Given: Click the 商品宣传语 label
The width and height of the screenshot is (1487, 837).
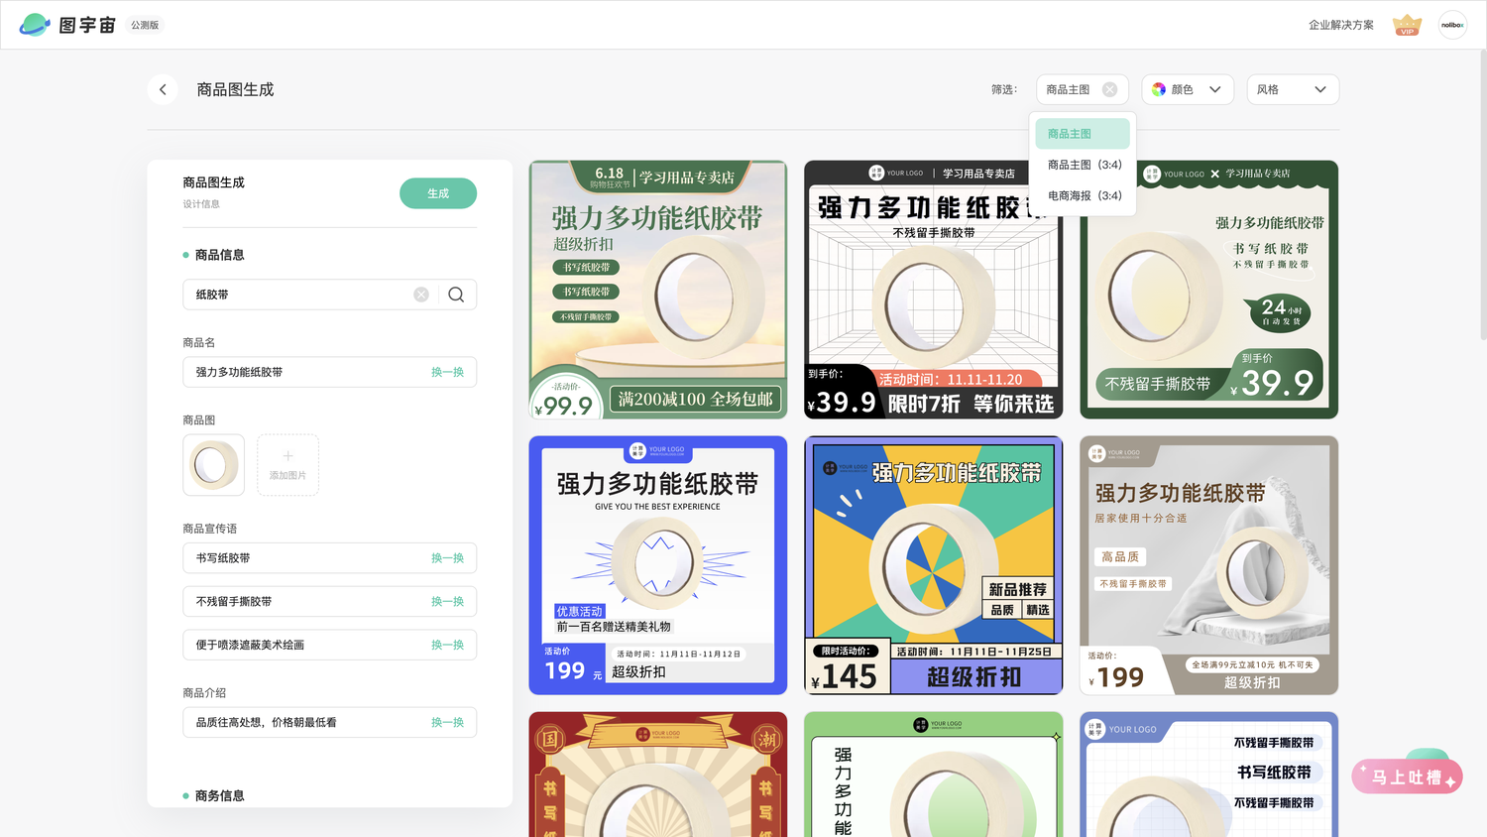Looking at the screenshot, I should click(210, 529).
